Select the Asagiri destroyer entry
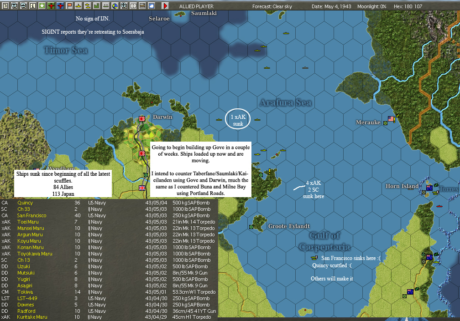460x321 pixels. pos(109,285)
